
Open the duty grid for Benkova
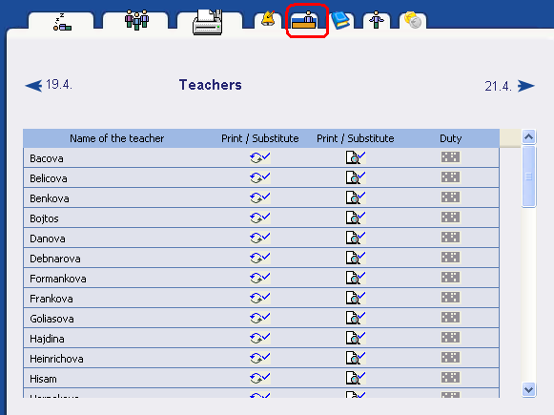tap(450, 197)
